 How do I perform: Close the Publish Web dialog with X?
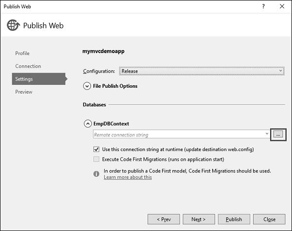coord(282,6)
